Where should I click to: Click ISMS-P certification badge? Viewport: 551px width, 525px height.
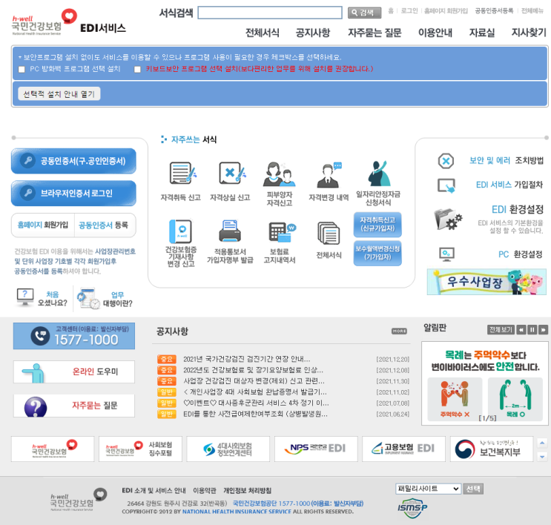[412, 508]
